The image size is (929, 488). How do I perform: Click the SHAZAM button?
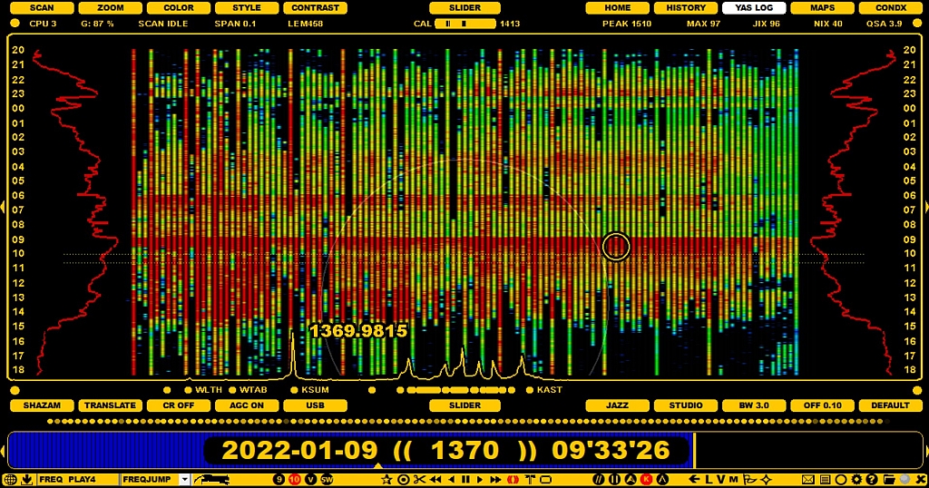coord(42,405)
